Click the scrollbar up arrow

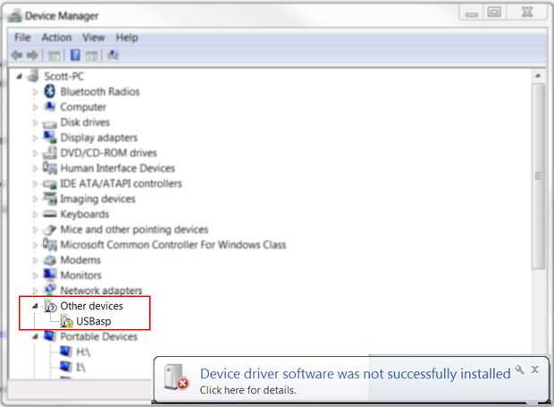pos(538,75)
